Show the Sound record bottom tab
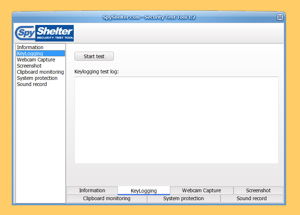300x215 pixels. (252, 198)
